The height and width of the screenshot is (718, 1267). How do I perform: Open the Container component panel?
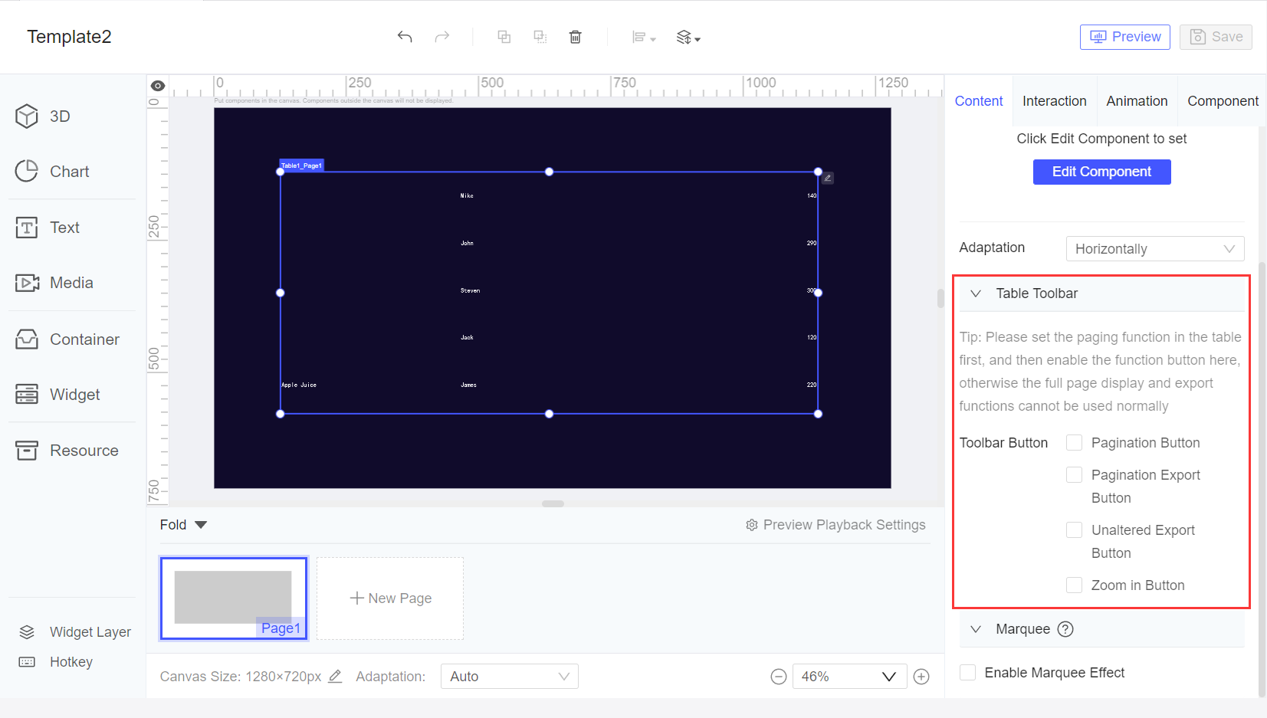[x=84, y=339]
